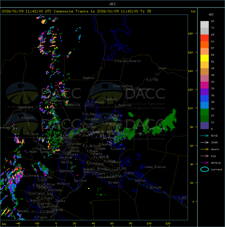Viewport: 225px width, 227px height.
Task: Click the '-40' tick on bottom axis
Action: click(18, 223)
